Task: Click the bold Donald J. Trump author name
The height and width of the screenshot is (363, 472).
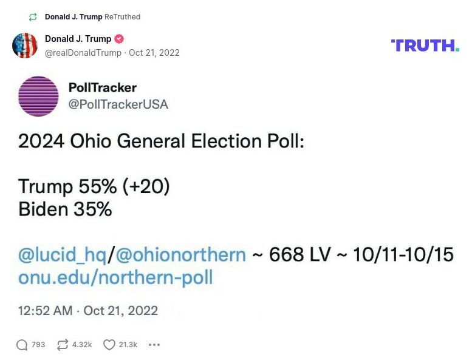Action: coord(78,39)
